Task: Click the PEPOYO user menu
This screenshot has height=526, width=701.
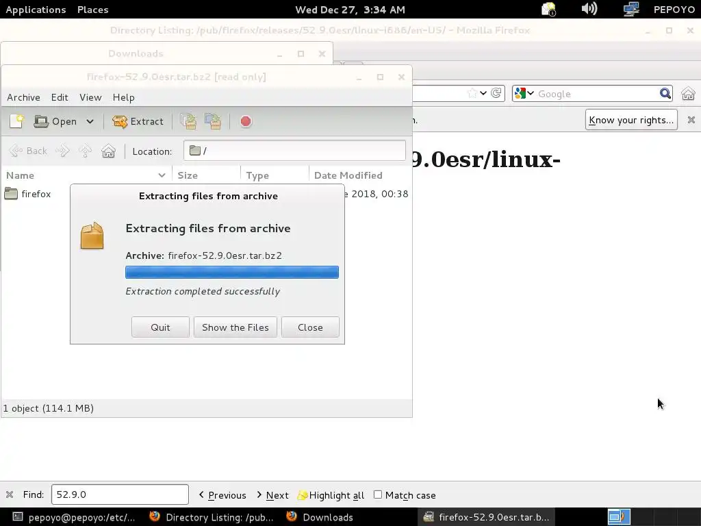Action: [674, 10]
